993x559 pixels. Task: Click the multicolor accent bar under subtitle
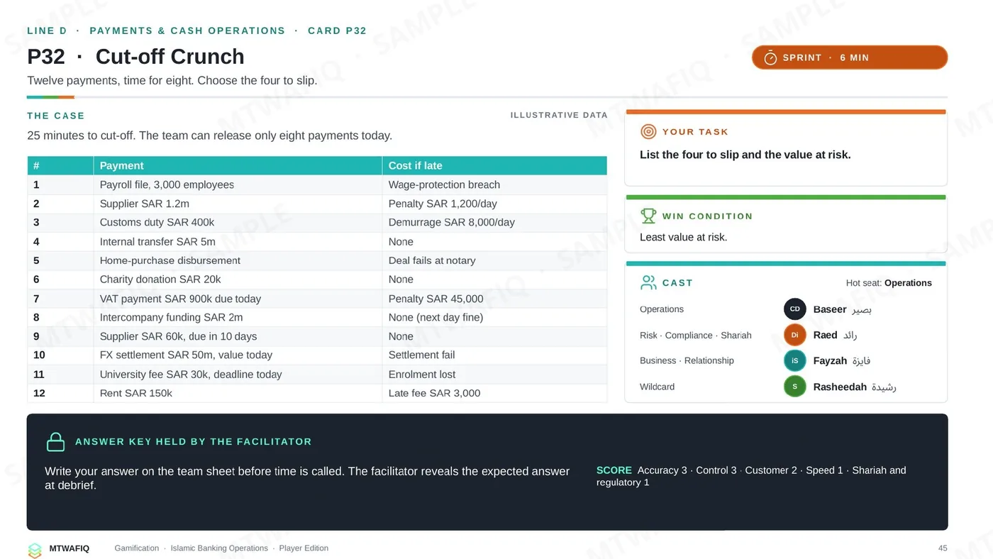pyautogui.click(x=50, y=97)
